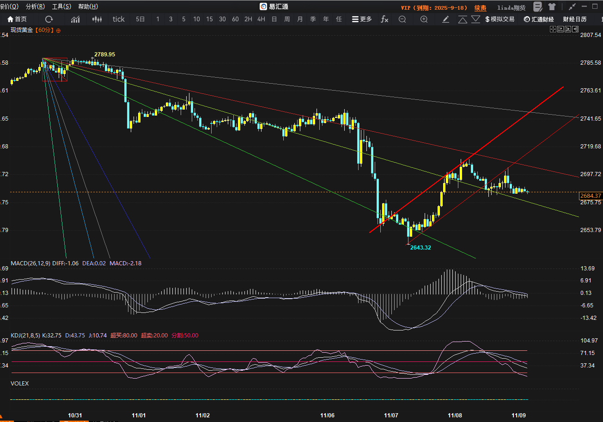Click the upward triangle arrow in toolbar

[463, 19]
